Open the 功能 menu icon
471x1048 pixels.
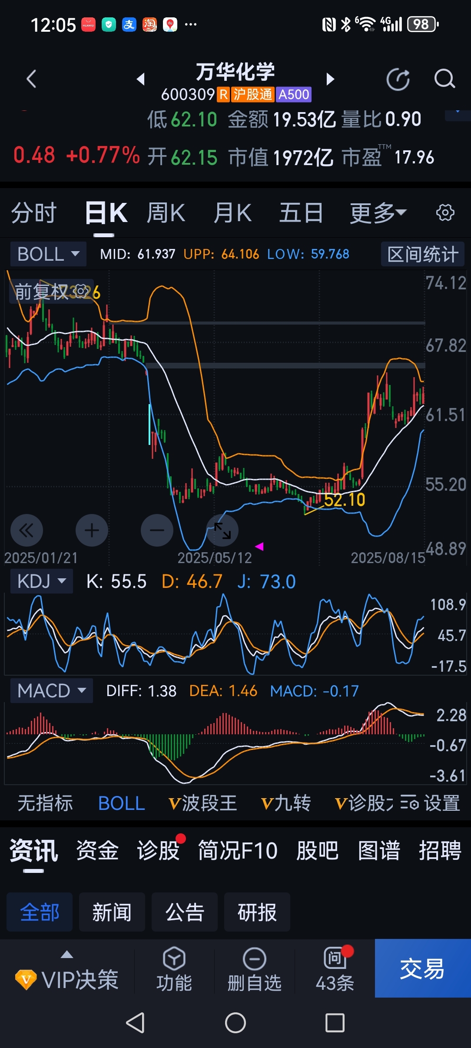coord(174,969)
